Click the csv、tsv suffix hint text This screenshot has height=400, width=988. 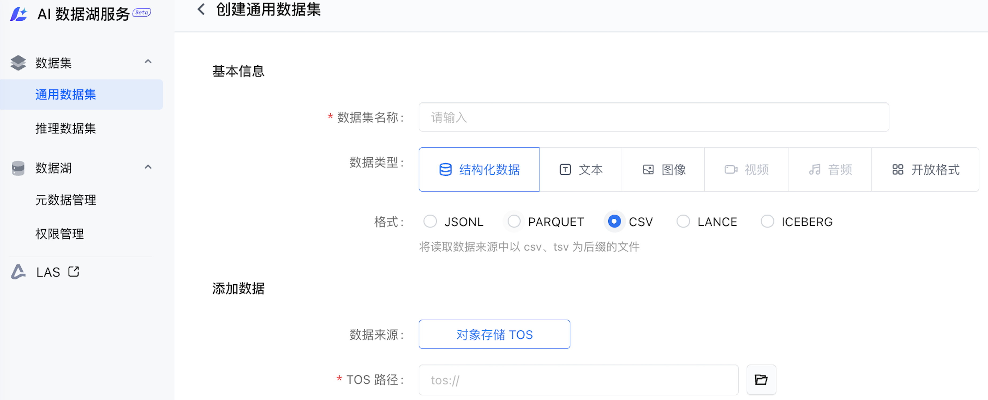click(x=529, y=247)
